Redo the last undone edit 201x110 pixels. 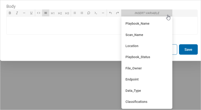click(x=117, y=13)
